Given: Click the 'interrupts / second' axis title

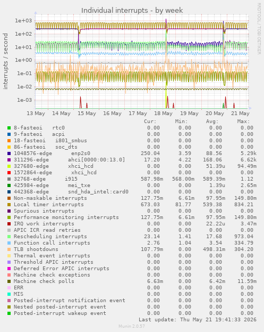Looking at the screenshot, I should pos(5,61).
